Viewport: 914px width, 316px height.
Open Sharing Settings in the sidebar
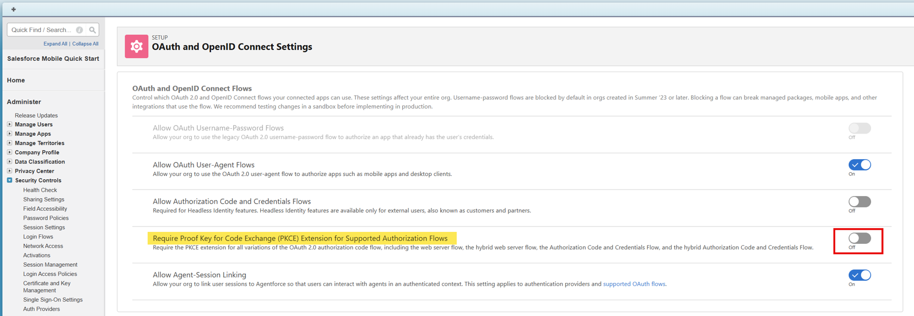(43, 199)
